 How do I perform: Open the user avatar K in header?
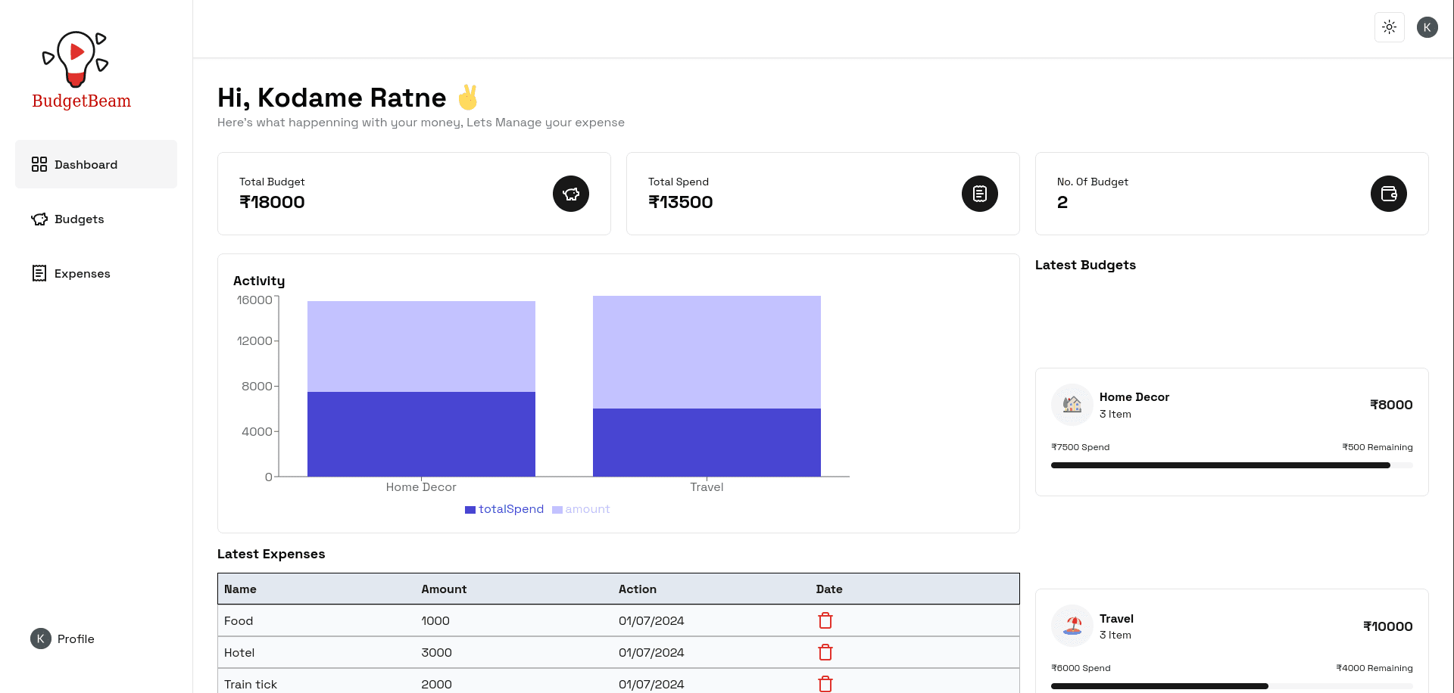(x=1427, y=27)
